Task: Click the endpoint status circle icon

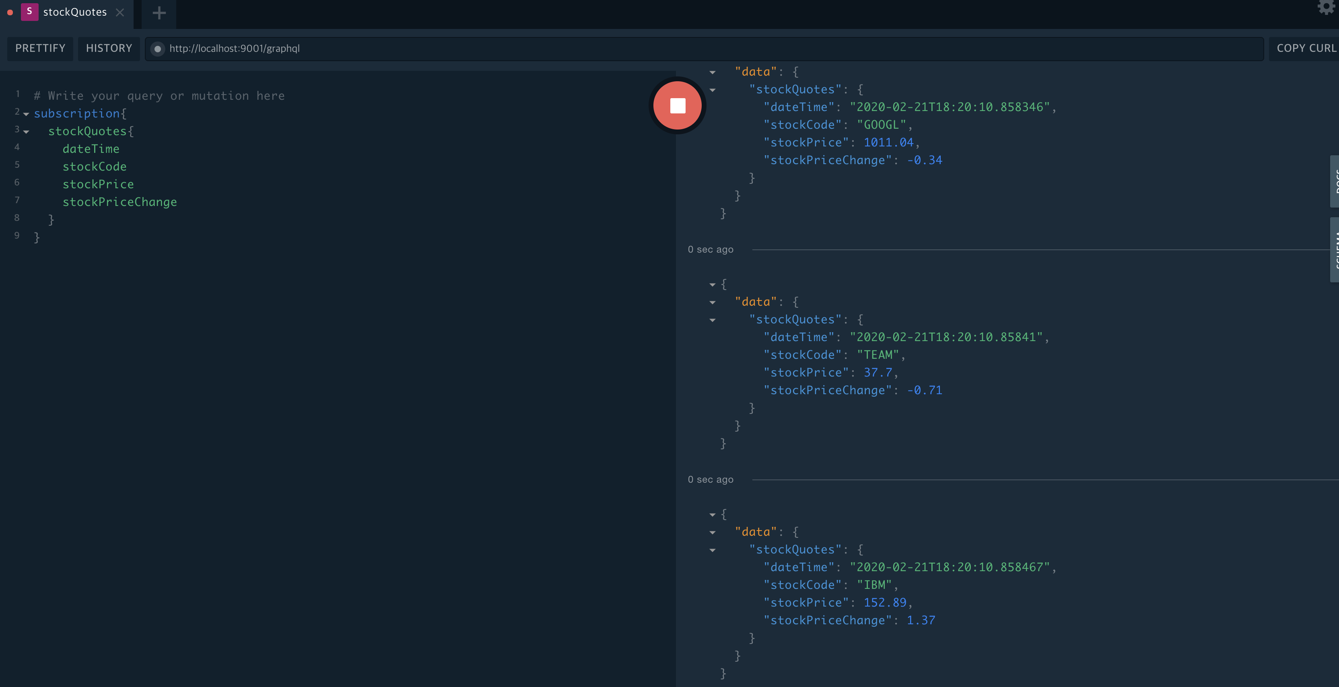Action: (x=157, y=49)
